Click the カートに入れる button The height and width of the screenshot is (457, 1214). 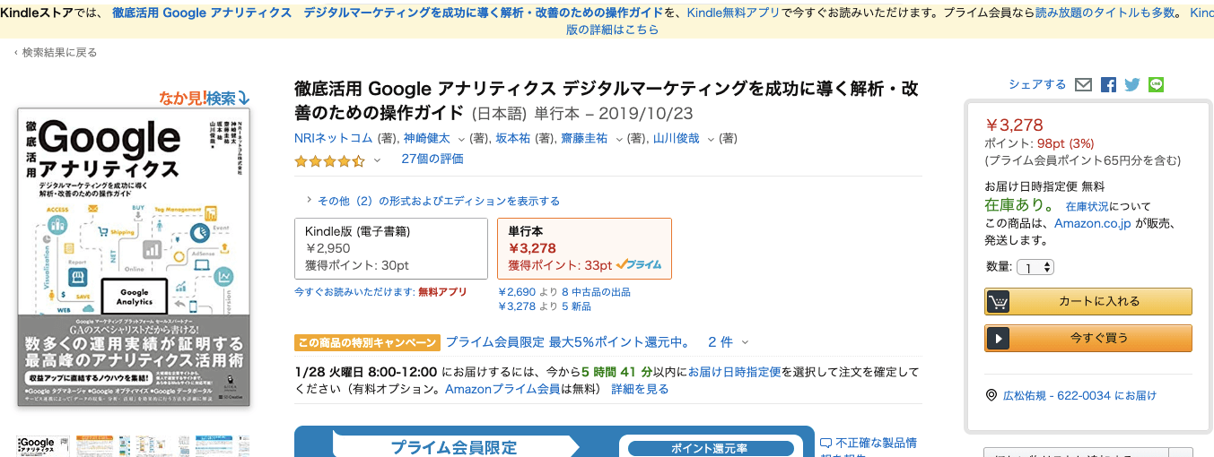point(1088,301)
